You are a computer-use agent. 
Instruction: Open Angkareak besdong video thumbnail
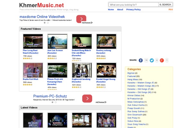click(82, 70)
